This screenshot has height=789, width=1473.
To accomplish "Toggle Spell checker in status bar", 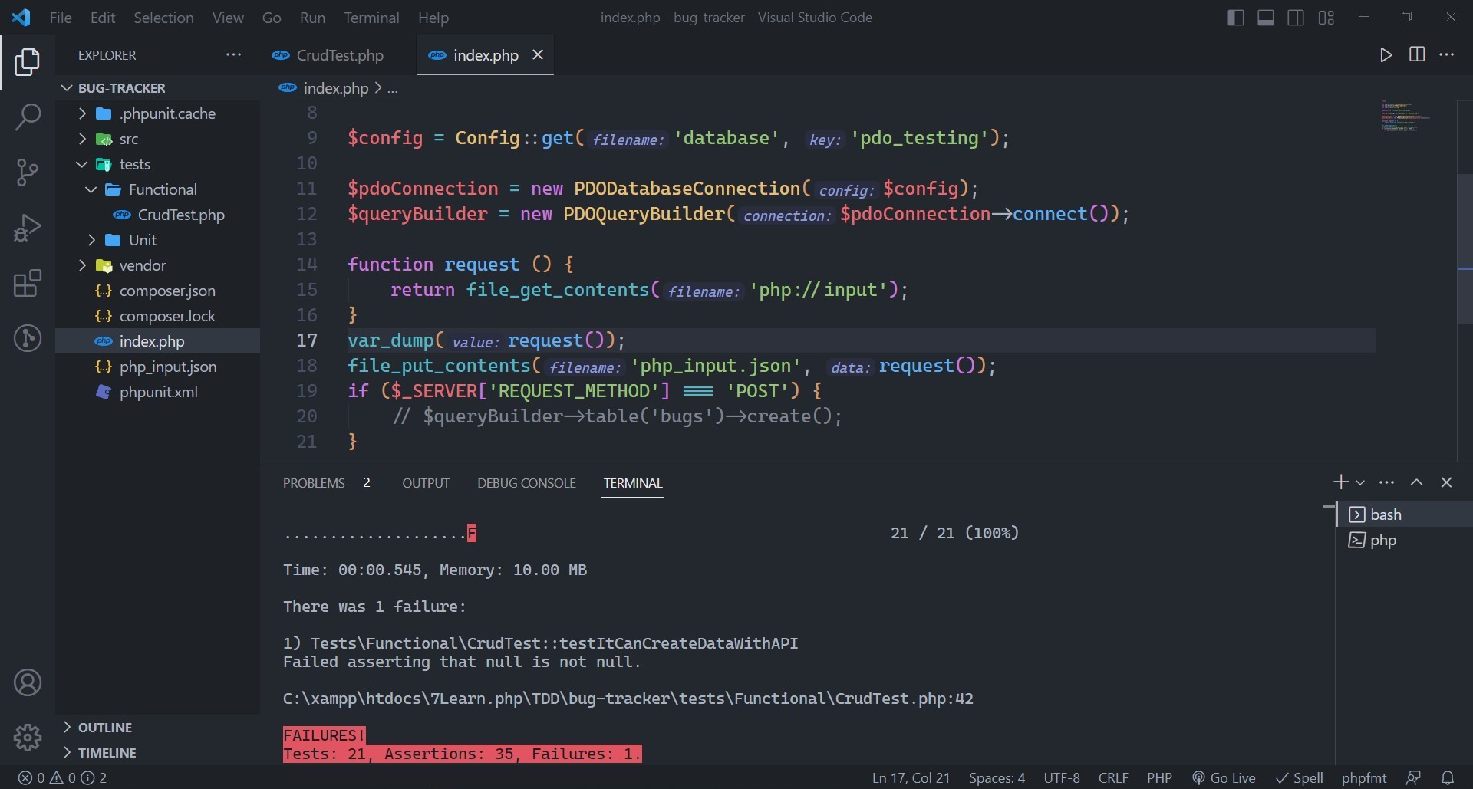I will pyautogui.click(x=1300, y=777).
